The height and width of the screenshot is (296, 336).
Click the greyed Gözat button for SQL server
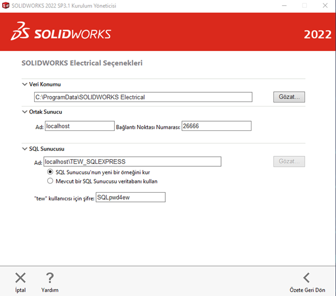pyautogui.click(x=289, y=161)
